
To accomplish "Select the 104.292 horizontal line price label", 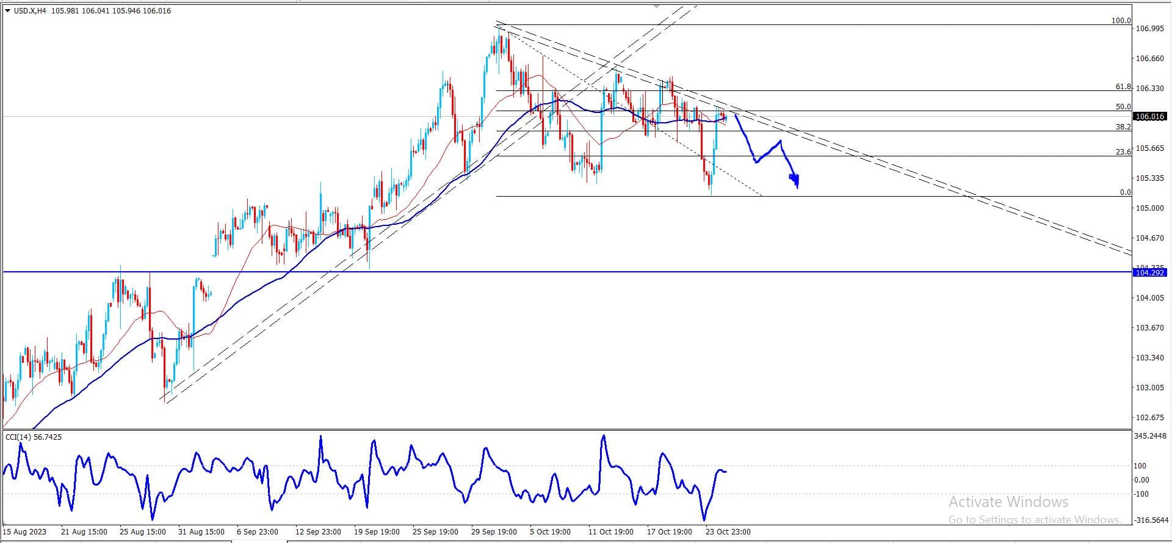I will click(x=1149, y=272).
